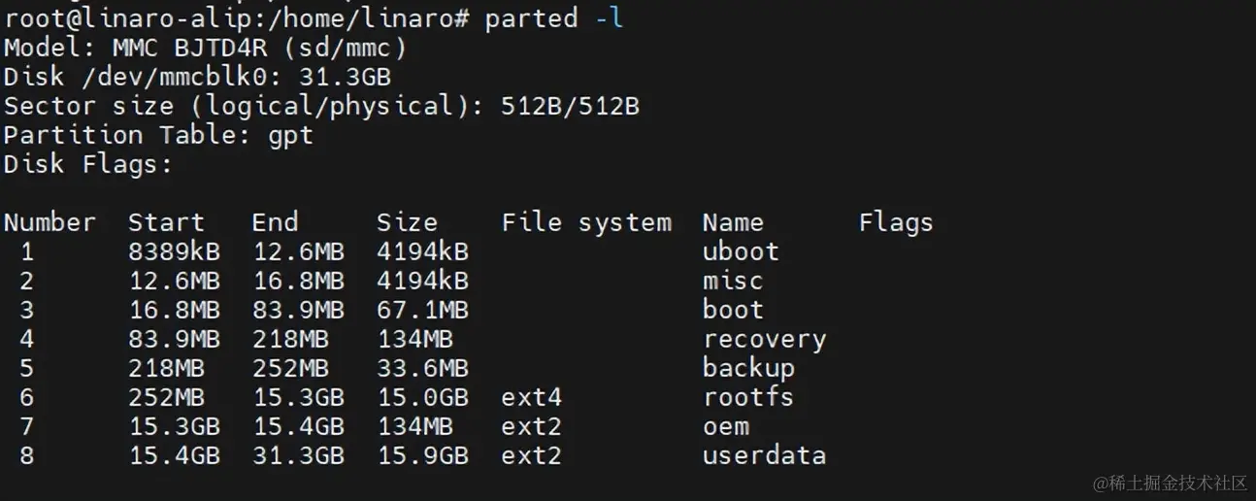The width and height of the screenshot is (1256, 501).
Task: Click the 'misc' partition name
Action: coord(733,281)
